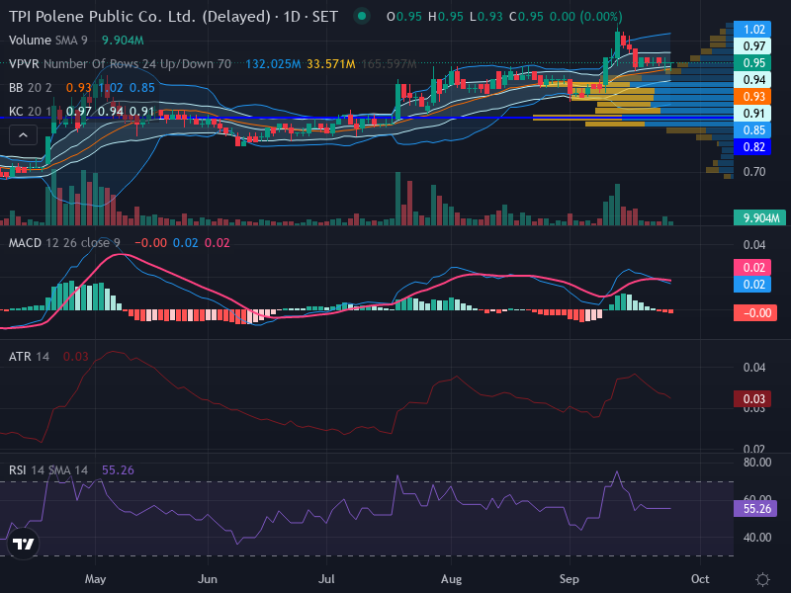Click the May date on time axis
Image resolution: width=791 pixels, height=593 pixels.
[95, 579]
